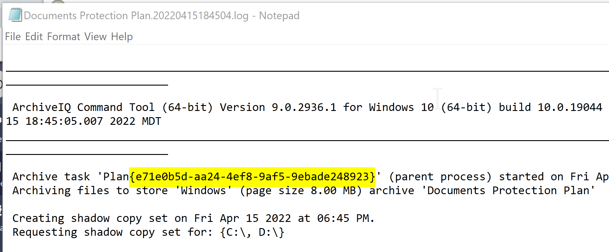Place cursor at the {C:\, D:\} volumes
The image size is (609, 252).
(252, 232)
